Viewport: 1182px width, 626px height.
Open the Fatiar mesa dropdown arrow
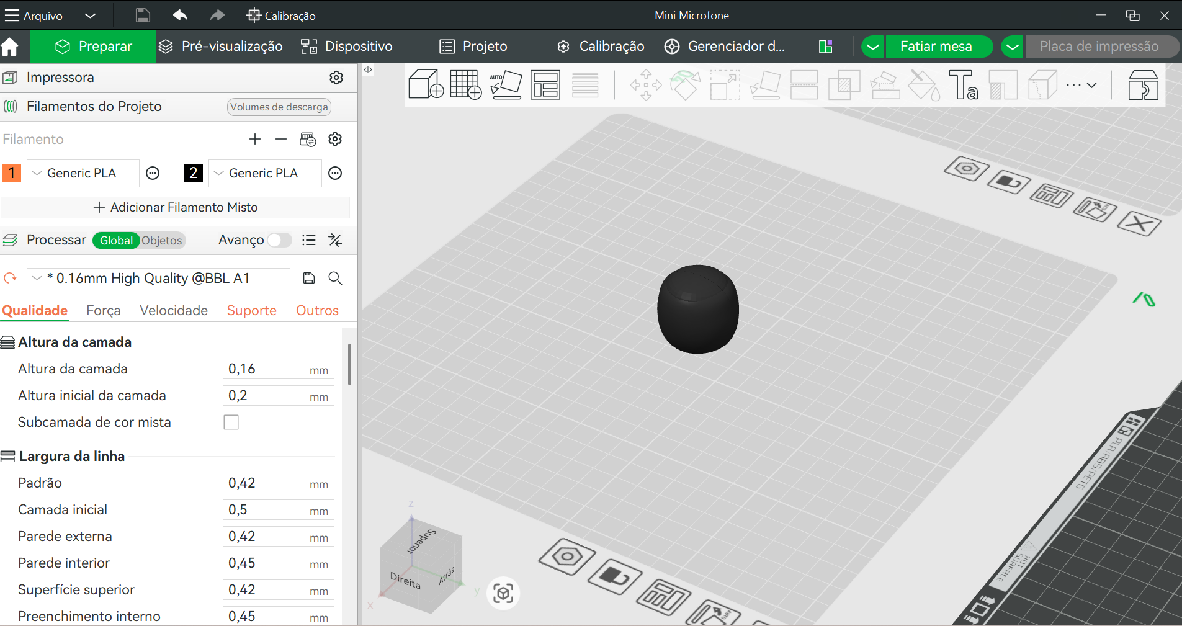point(872,47)
